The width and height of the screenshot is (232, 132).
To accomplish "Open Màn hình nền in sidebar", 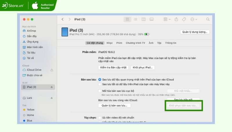I will 35,47.
